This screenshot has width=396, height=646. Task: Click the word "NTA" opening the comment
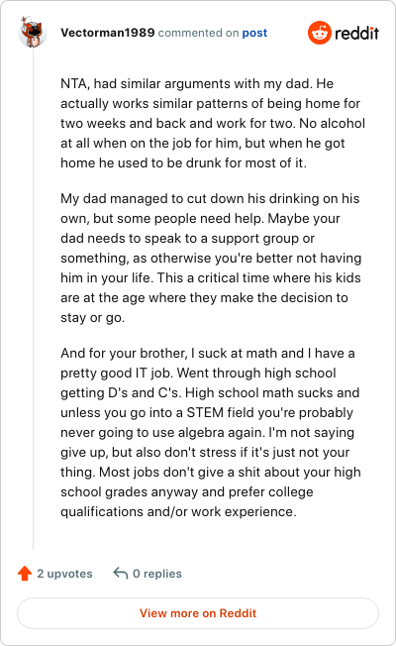[x=74, y=83]
